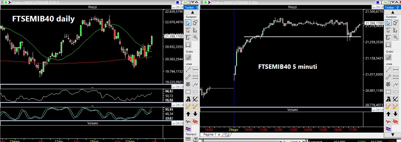This screenshot has height=142, width=401.
Task: Select SUP RES support/resistance tool in left Toolbar
Action: pos(188,84)
